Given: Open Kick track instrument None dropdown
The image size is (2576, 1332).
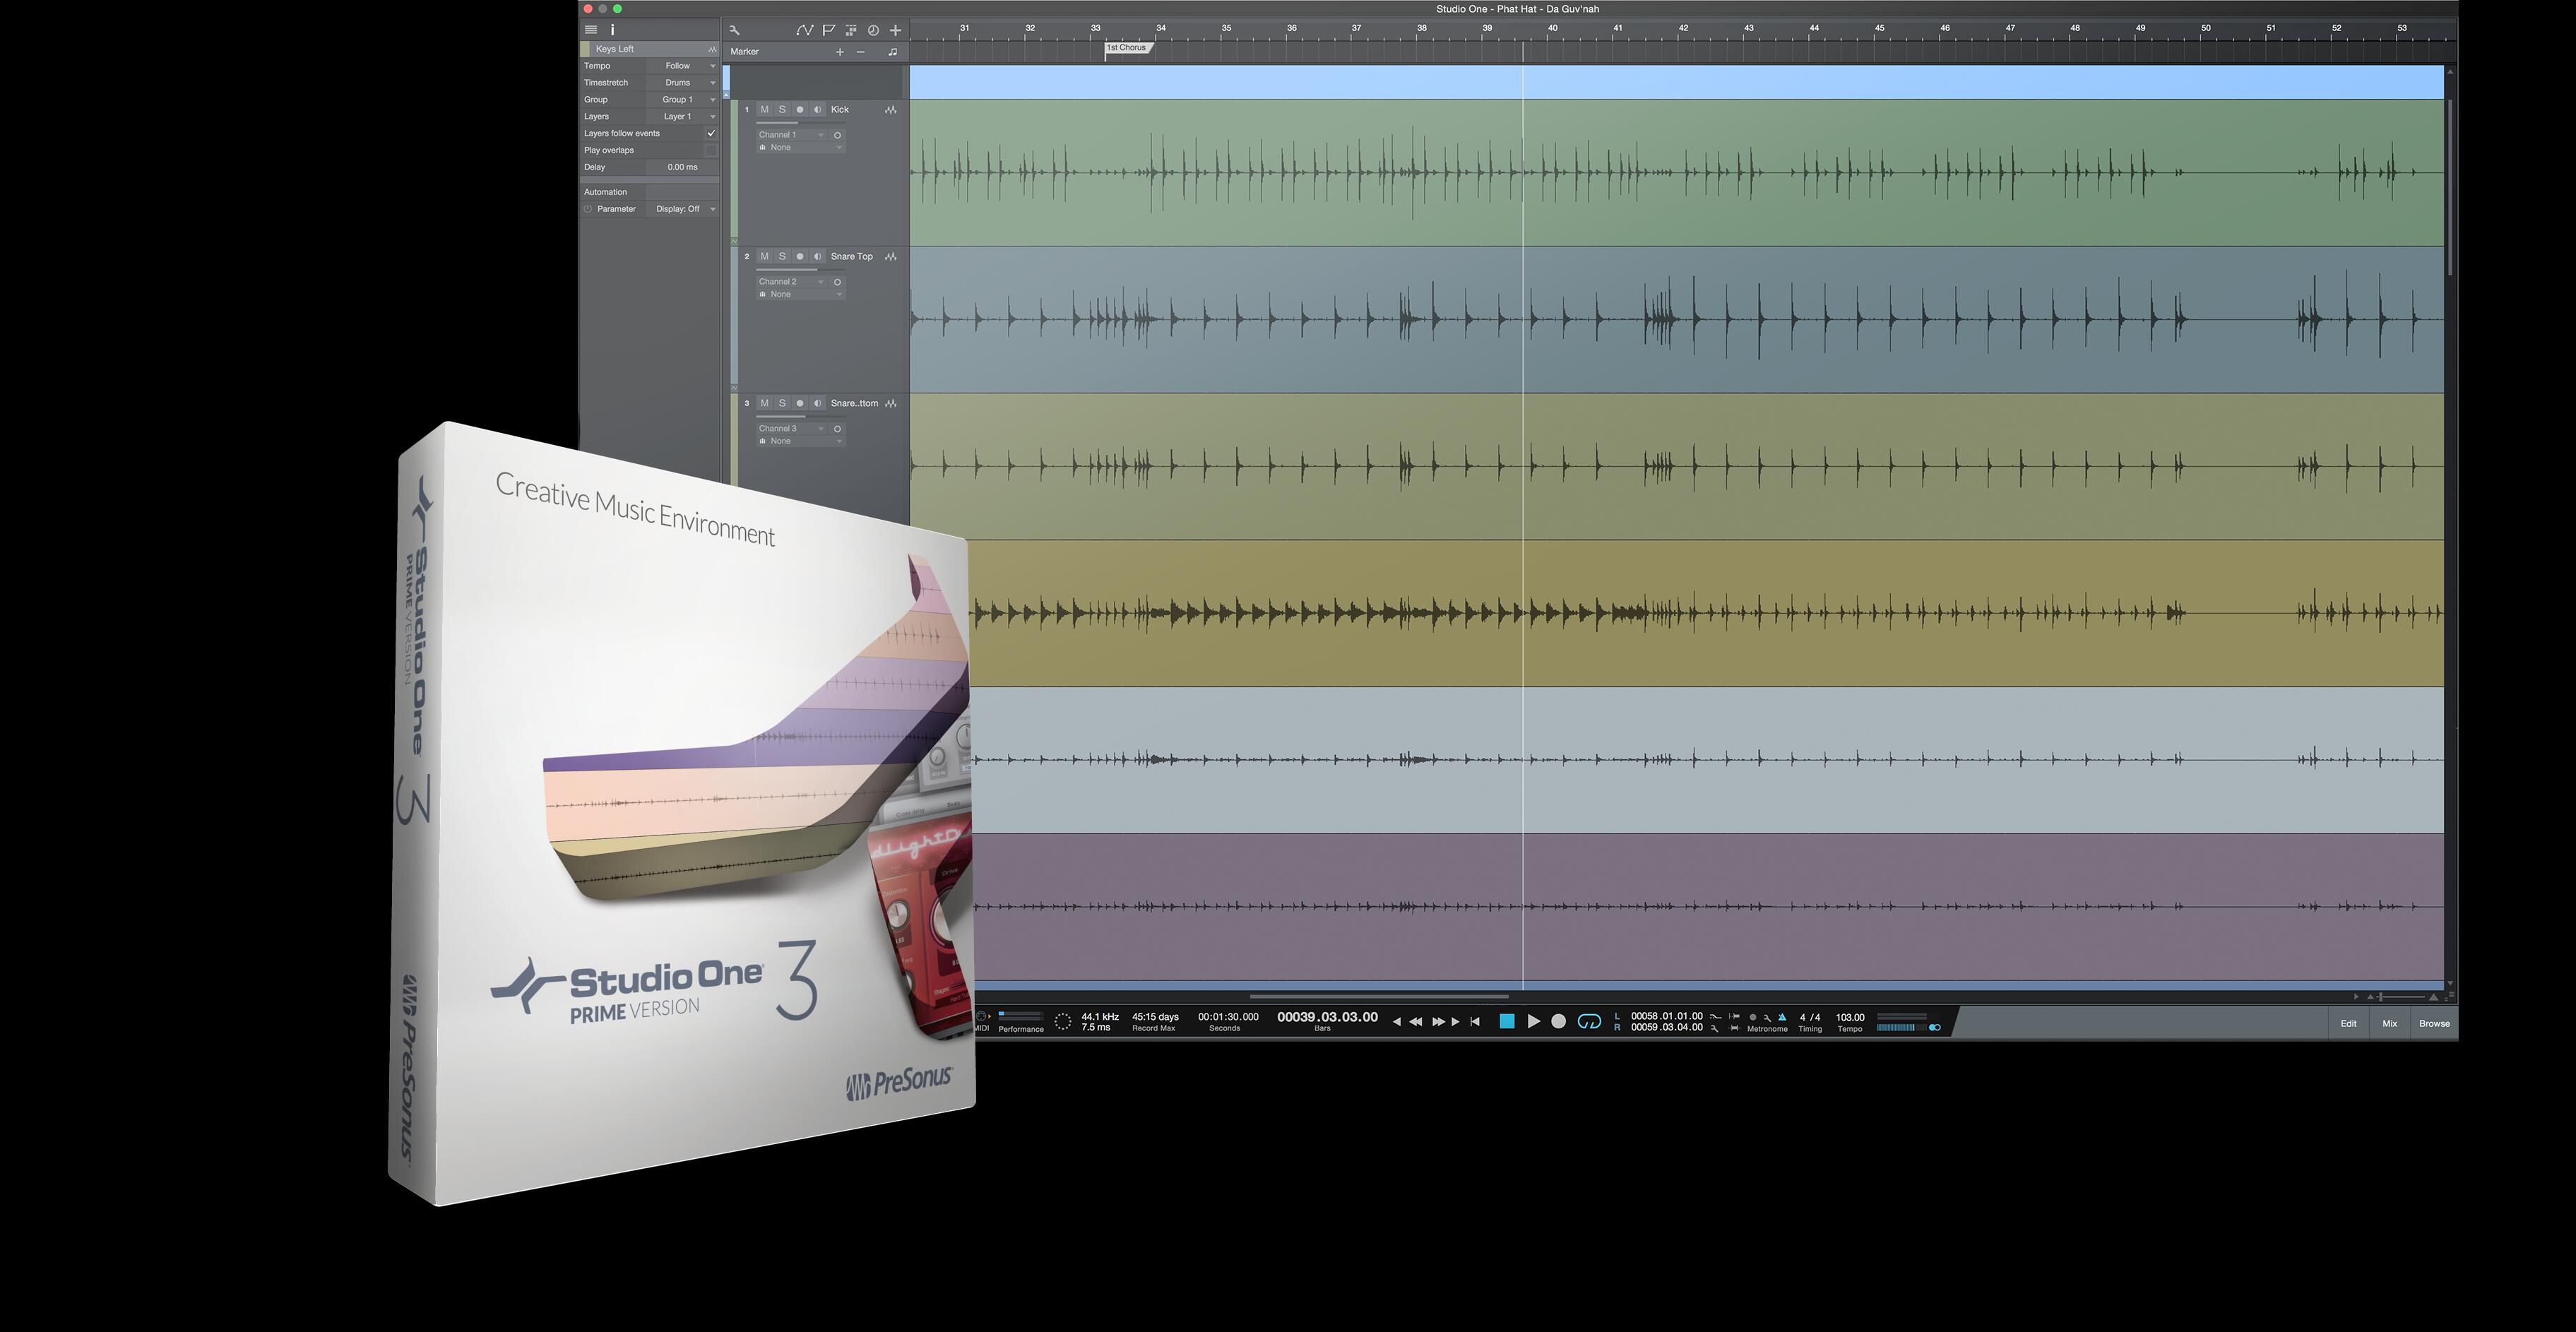Looking at the screenshot, I should 801,148.
